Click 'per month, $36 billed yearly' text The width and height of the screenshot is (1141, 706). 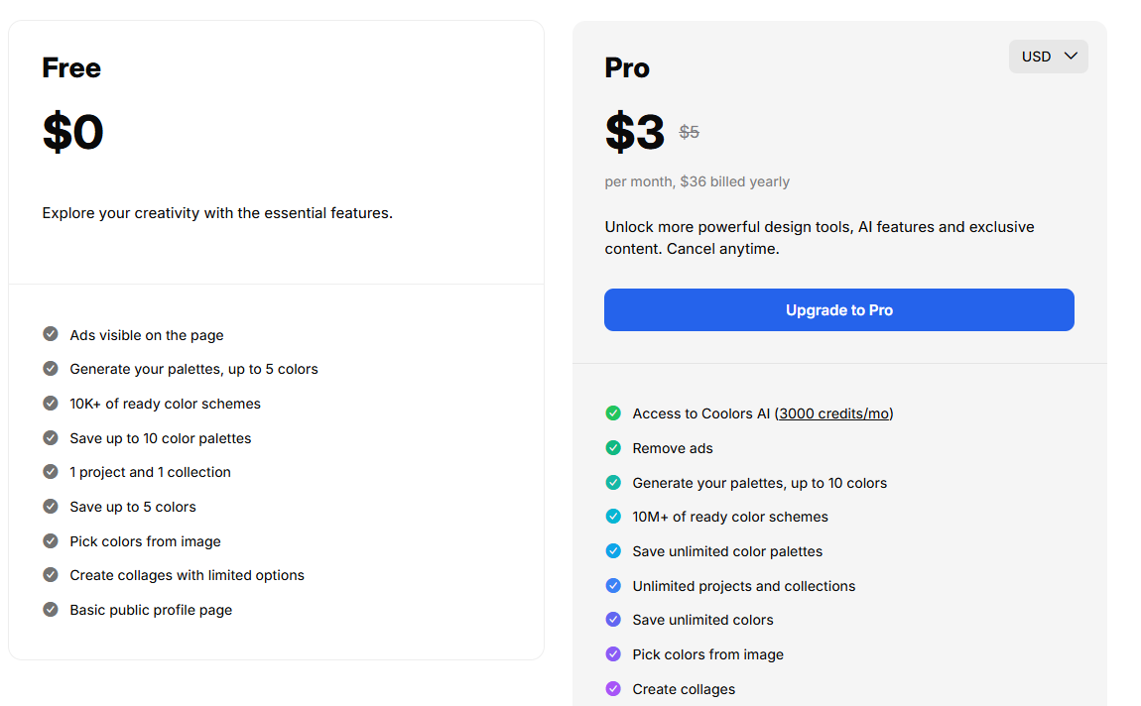coord(697,181)
